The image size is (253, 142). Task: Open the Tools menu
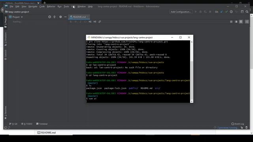pyautogui.click(x=66, y=7)
